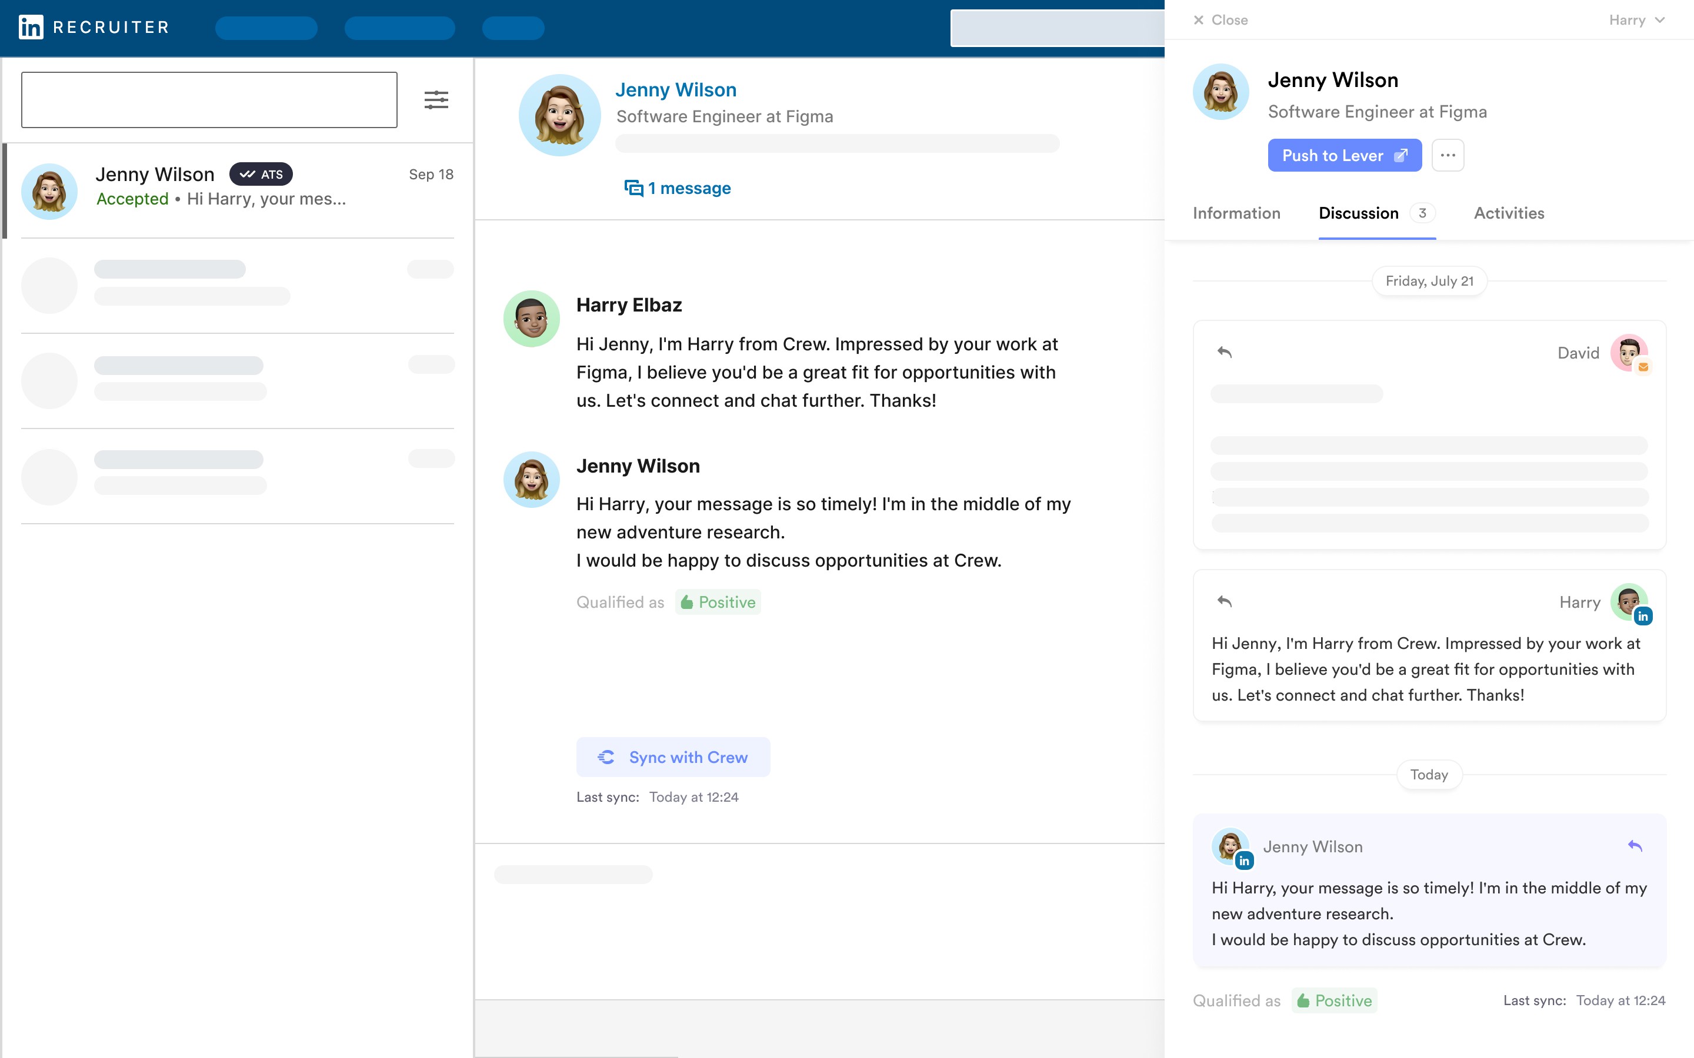This screenshot has height=1058, width=1694.
Task: Click Harry Elbaz's avatar in conversation thread
Action: (x=531, y=319)
